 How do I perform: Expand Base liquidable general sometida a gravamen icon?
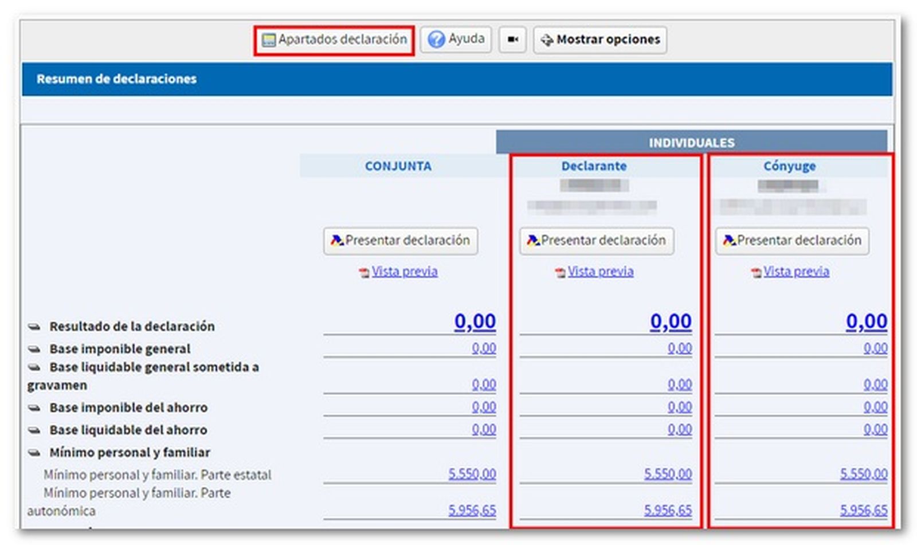point(34,367)
